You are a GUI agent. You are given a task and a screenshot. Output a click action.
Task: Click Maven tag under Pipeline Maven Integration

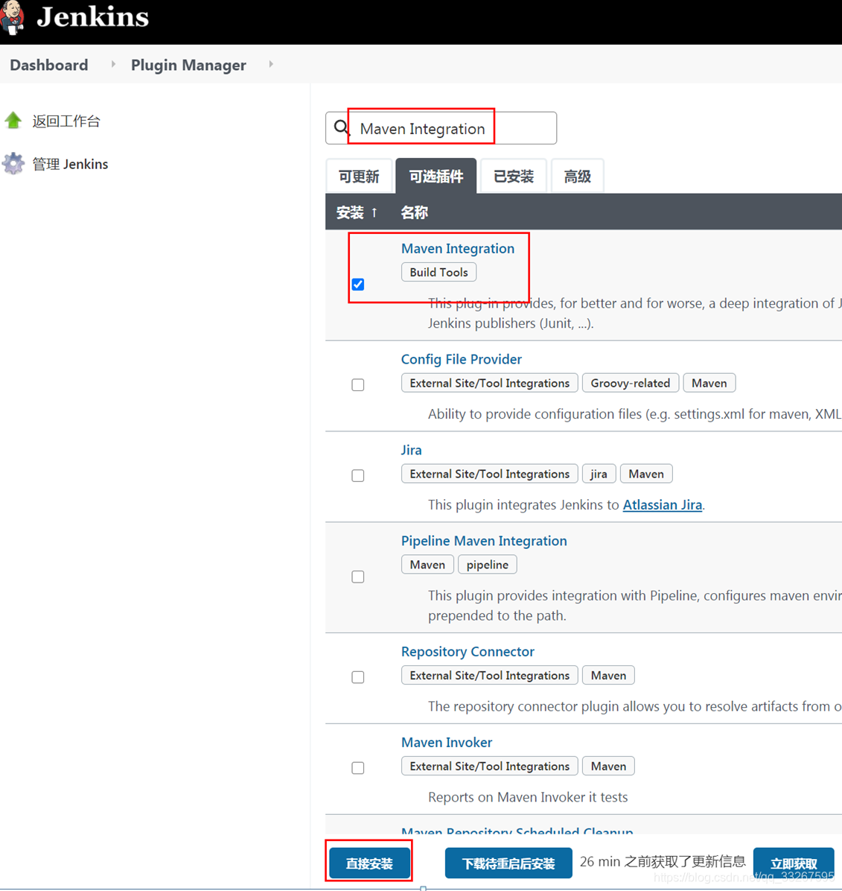(427, 565)
